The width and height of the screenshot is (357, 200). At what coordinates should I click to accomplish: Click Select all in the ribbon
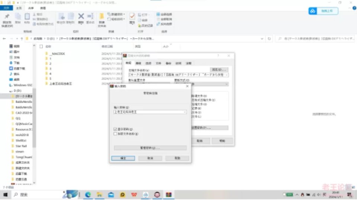[x=164, y=14]
